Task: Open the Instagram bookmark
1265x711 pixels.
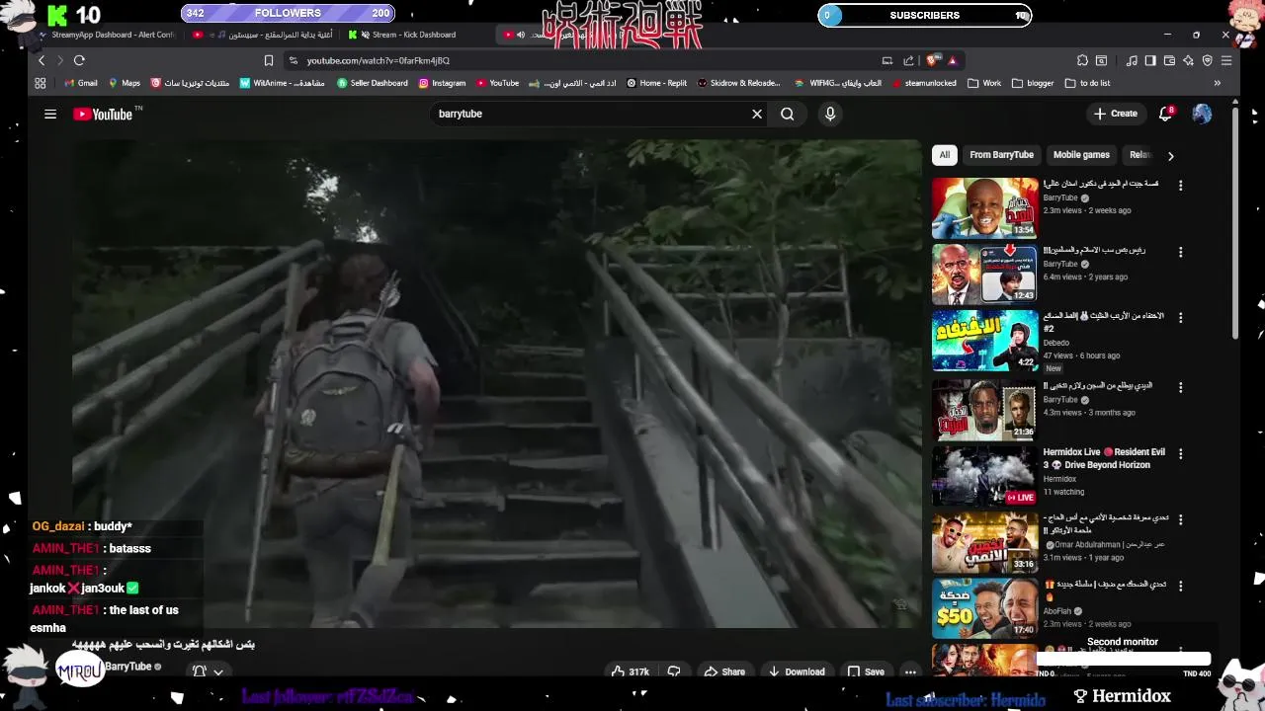Action: (442, 83)
